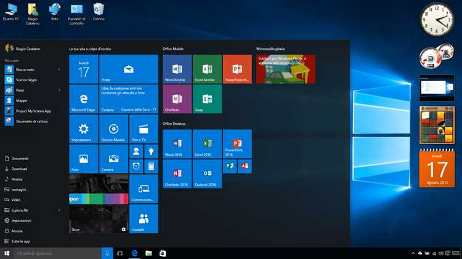Launch Outlook 2016 from Office Desktop

click(x=207, y=173)
